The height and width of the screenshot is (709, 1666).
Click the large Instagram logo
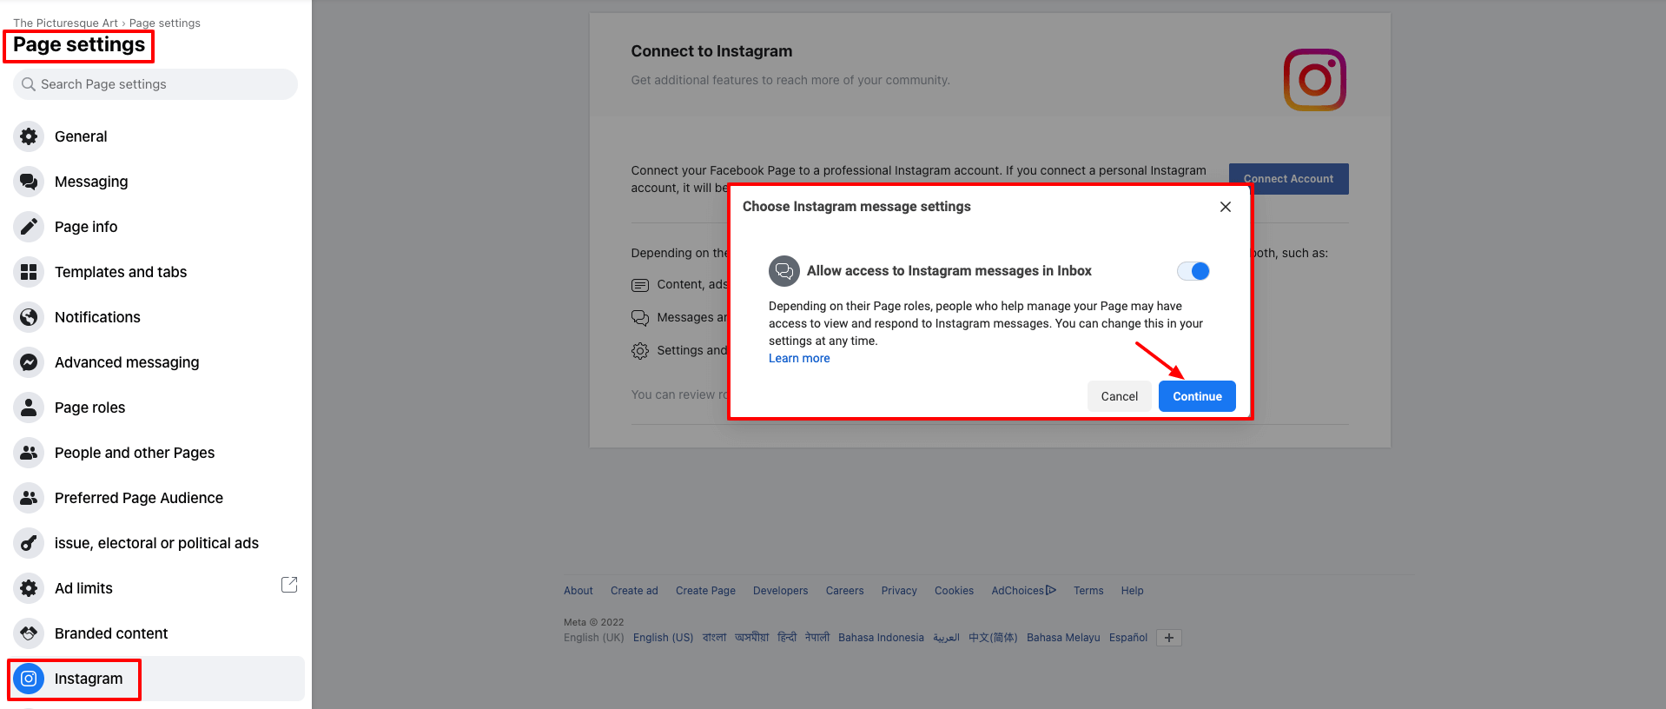(1314, 80)
